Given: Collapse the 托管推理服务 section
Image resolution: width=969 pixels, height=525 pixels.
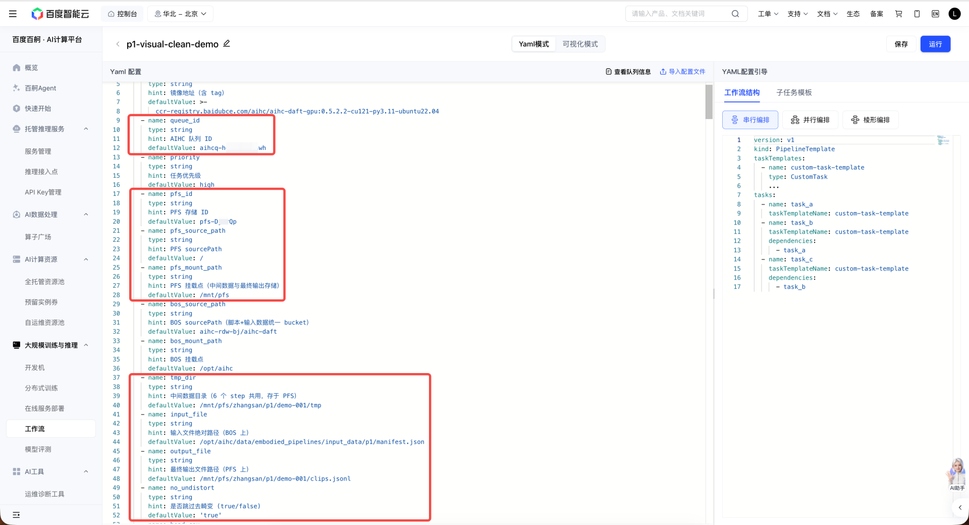Looking at the screenshot, I should click(86, 129).
